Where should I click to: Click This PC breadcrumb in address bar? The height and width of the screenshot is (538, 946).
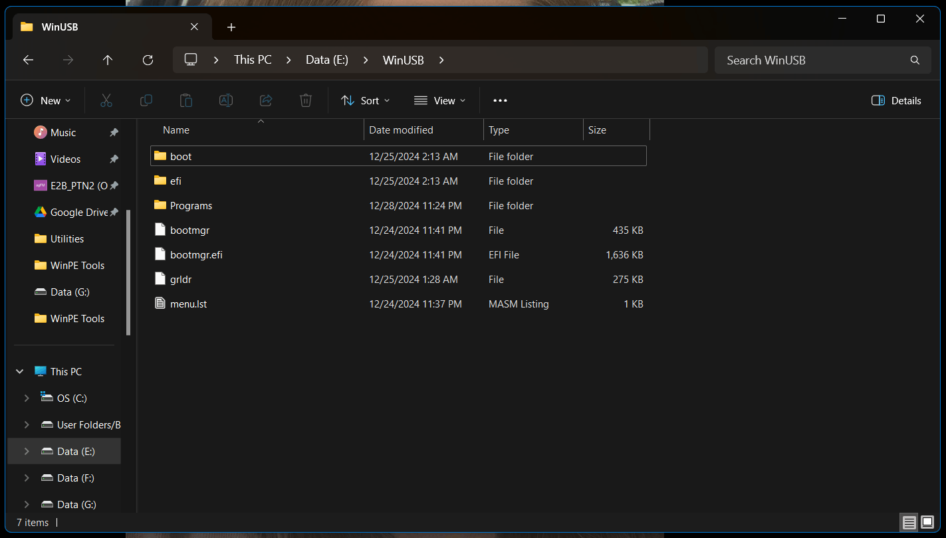pyautogui.click(x=253, y=60)
